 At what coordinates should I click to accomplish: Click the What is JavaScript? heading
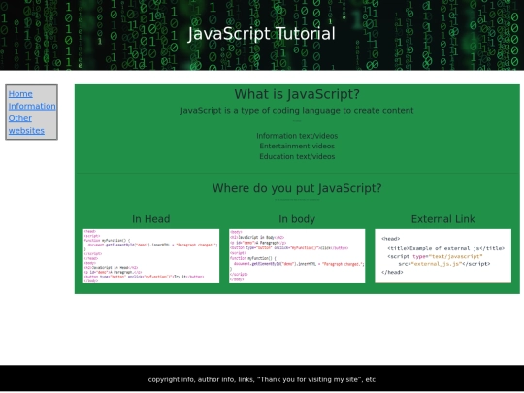click(297, 94)
